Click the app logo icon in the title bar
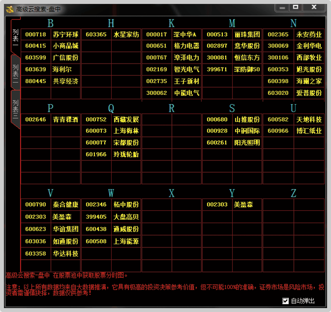The image size is (331, 312). click(10, 9)
